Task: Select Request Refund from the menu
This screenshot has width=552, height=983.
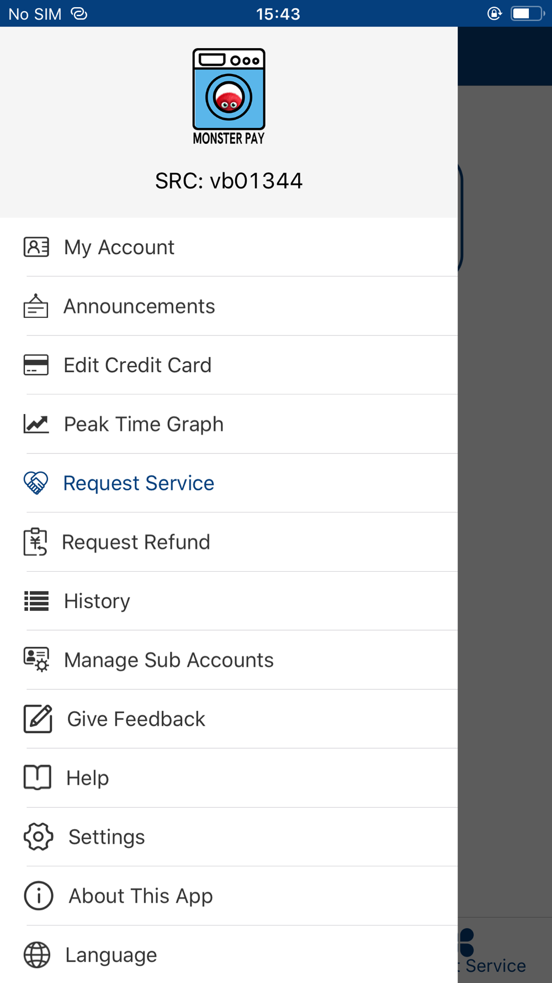Action: (136, 542)
